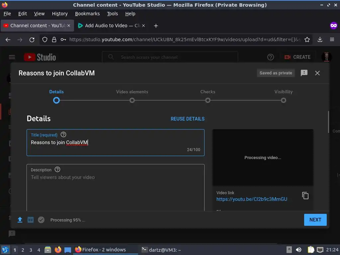This screenshot has width=340, height=255.
Task: Go back with Firefox back arrow
Action: tap(8, 40)
